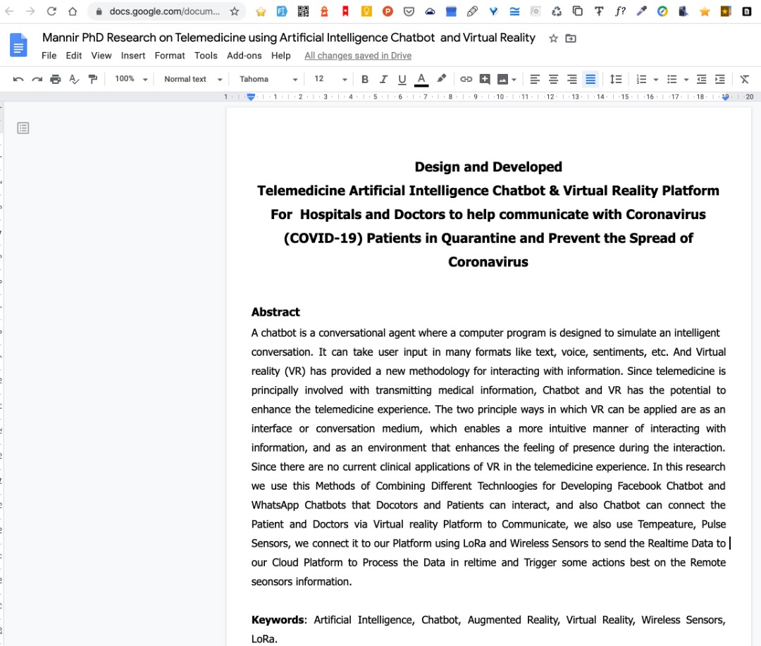Click the Abstract heading text
The width and height of the screenshot is (761, 646).
(276, 312)
